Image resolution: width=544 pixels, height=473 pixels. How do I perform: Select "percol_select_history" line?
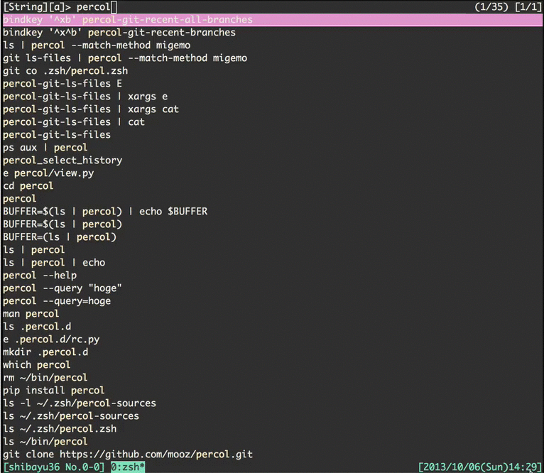62,161
